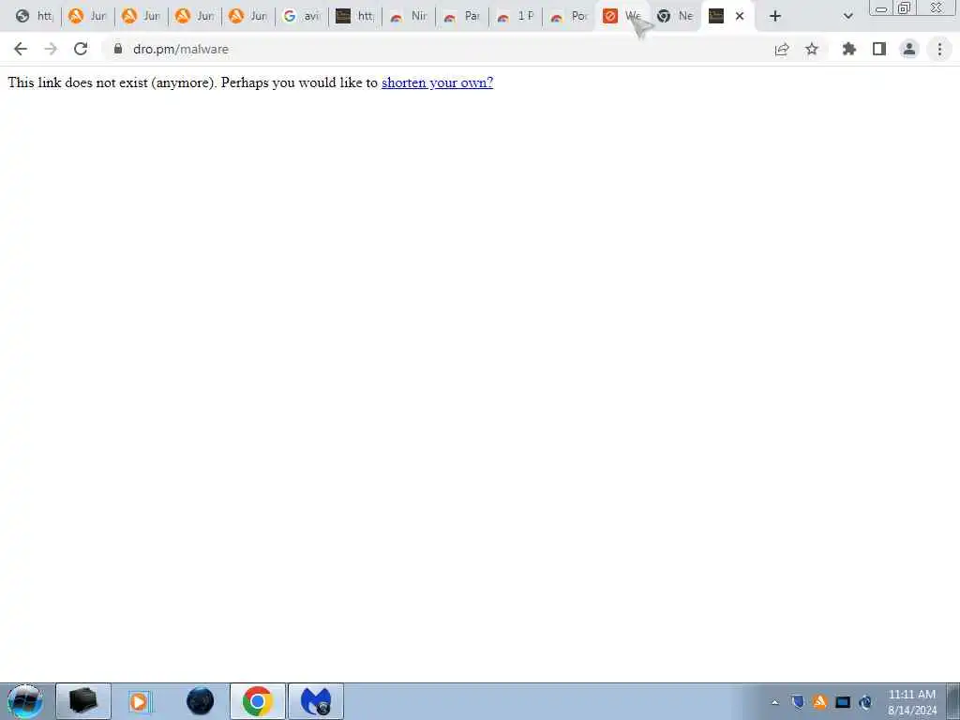Switch to the 'Por' tab
This screenshot has height=720, width=960.
(569, 17)
